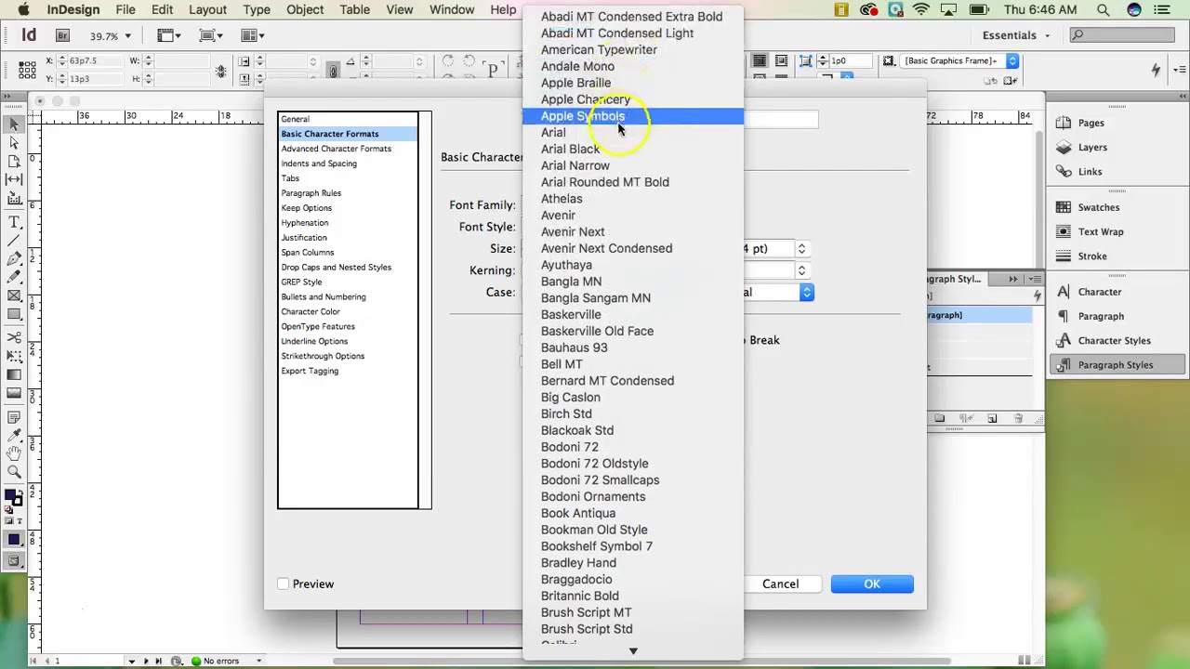Open the Window menu
This screenshot has height=669, width=1190.
coord(452,9)
